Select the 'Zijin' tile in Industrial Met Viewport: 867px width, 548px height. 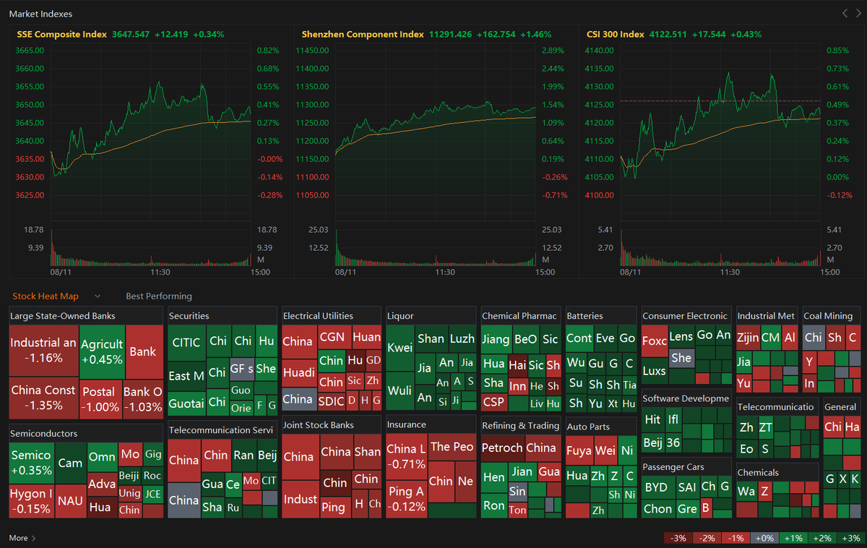(x=748, y=338)
